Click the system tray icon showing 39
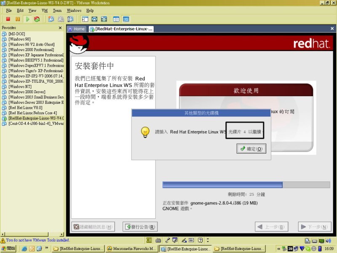337x253 pixels. 290,249
